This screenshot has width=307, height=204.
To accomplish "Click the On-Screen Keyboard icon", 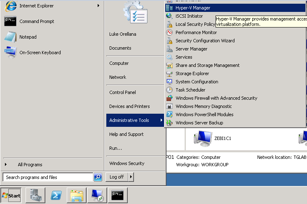I will [11, 53].
